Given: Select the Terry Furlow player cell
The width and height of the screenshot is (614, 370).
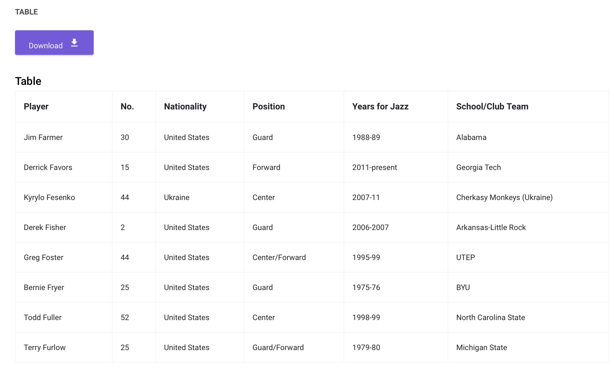Looking at the screenshot, I should (64, 347).
